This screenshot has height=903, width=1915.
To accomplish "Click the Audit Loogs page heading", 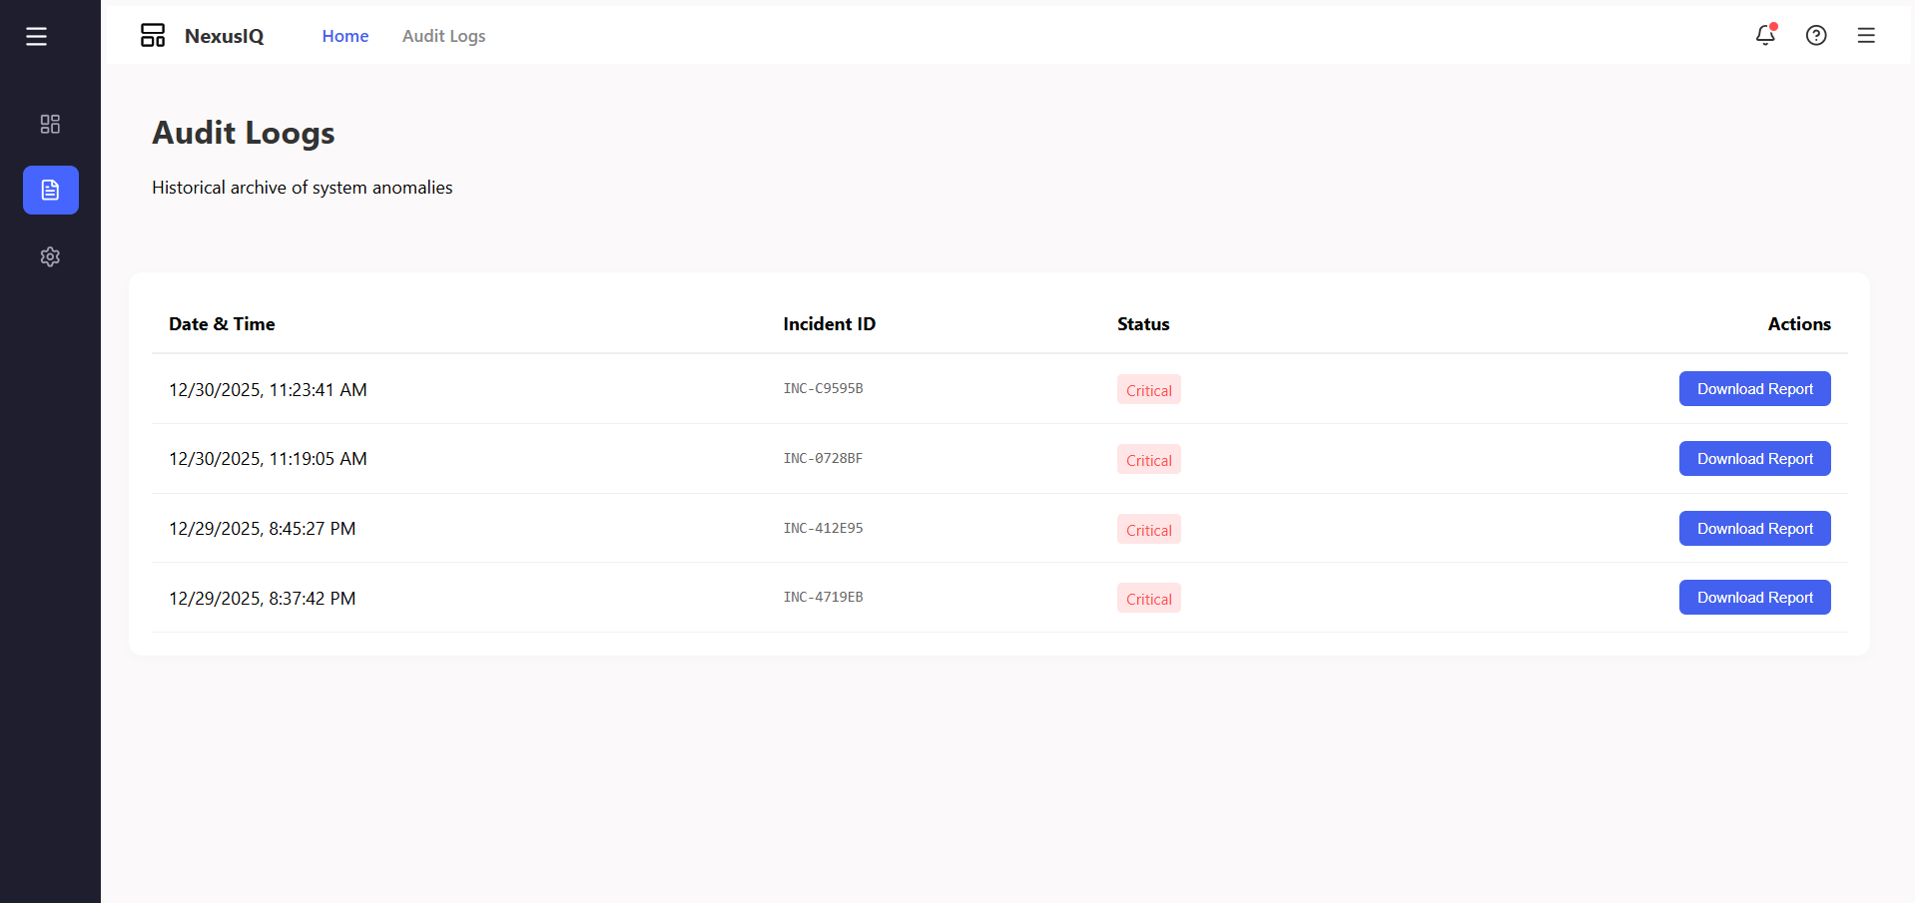I will click(243, 134).
